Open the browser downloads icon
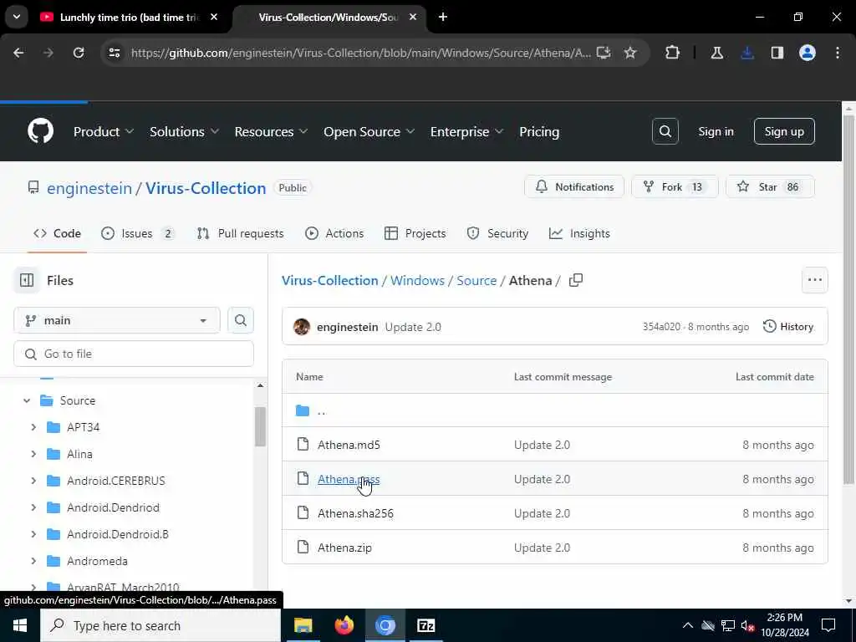Screen dimensions: 856x642 point(747,53)
